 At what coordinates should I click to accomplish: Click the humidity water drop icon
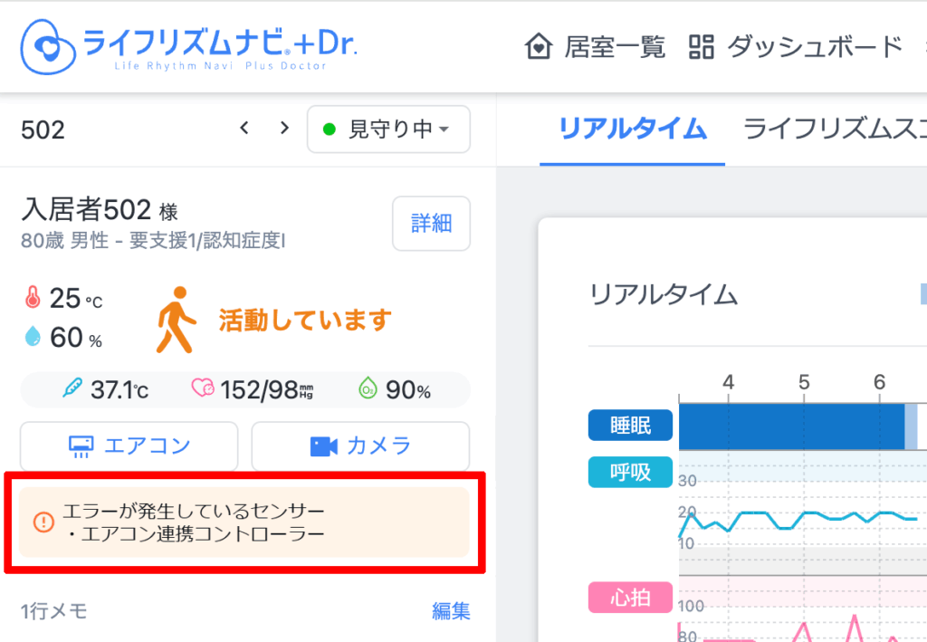33,338
